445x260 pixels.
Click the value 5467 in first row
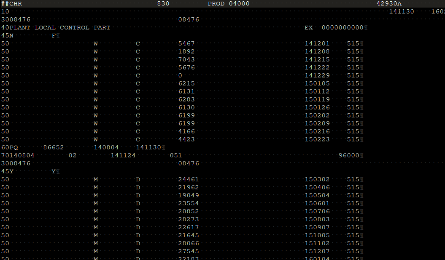coord(186,44)
